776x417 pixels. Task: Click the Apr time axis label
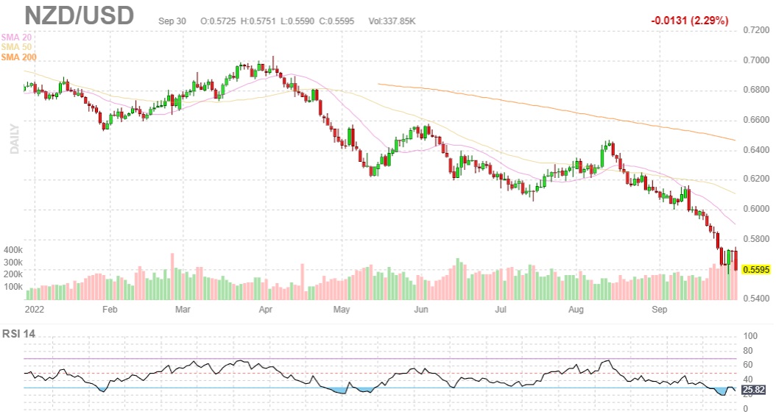point(266,310)
